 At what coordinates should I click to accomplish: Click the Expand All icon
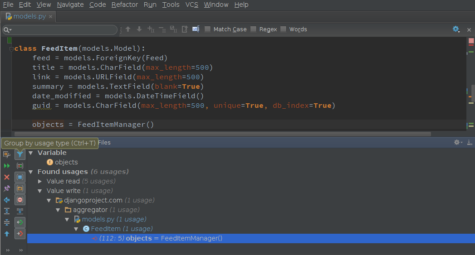tap(7, 211)
